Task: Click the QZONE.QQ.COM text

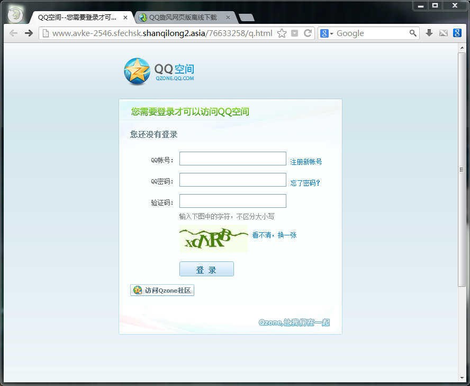Action: click(x=175, y=78)
